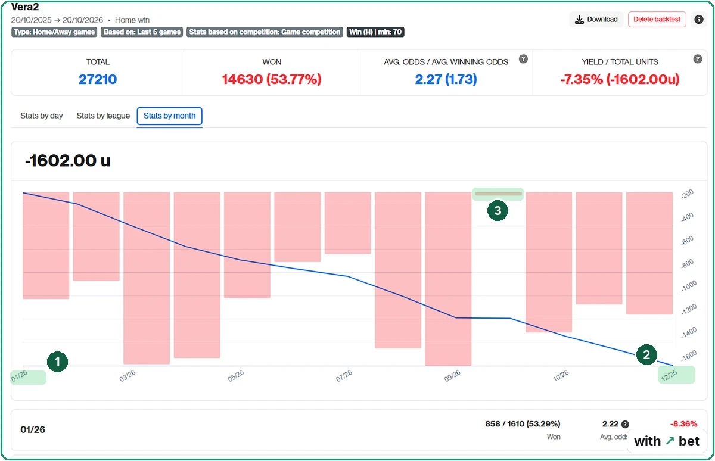
Task: Open the info icon beside Delete backtest
Action: coord(699,20)
